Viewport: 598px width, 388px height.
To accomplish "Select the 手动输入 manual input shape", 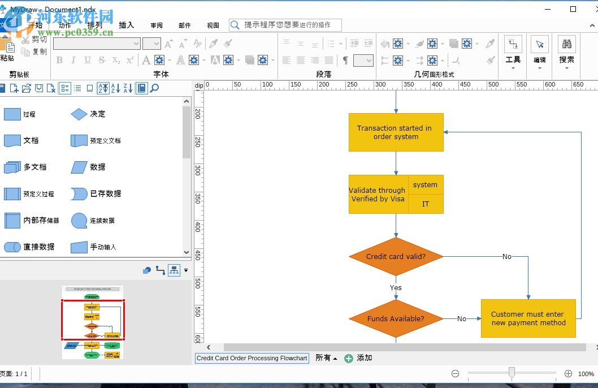I will point(77,247).
